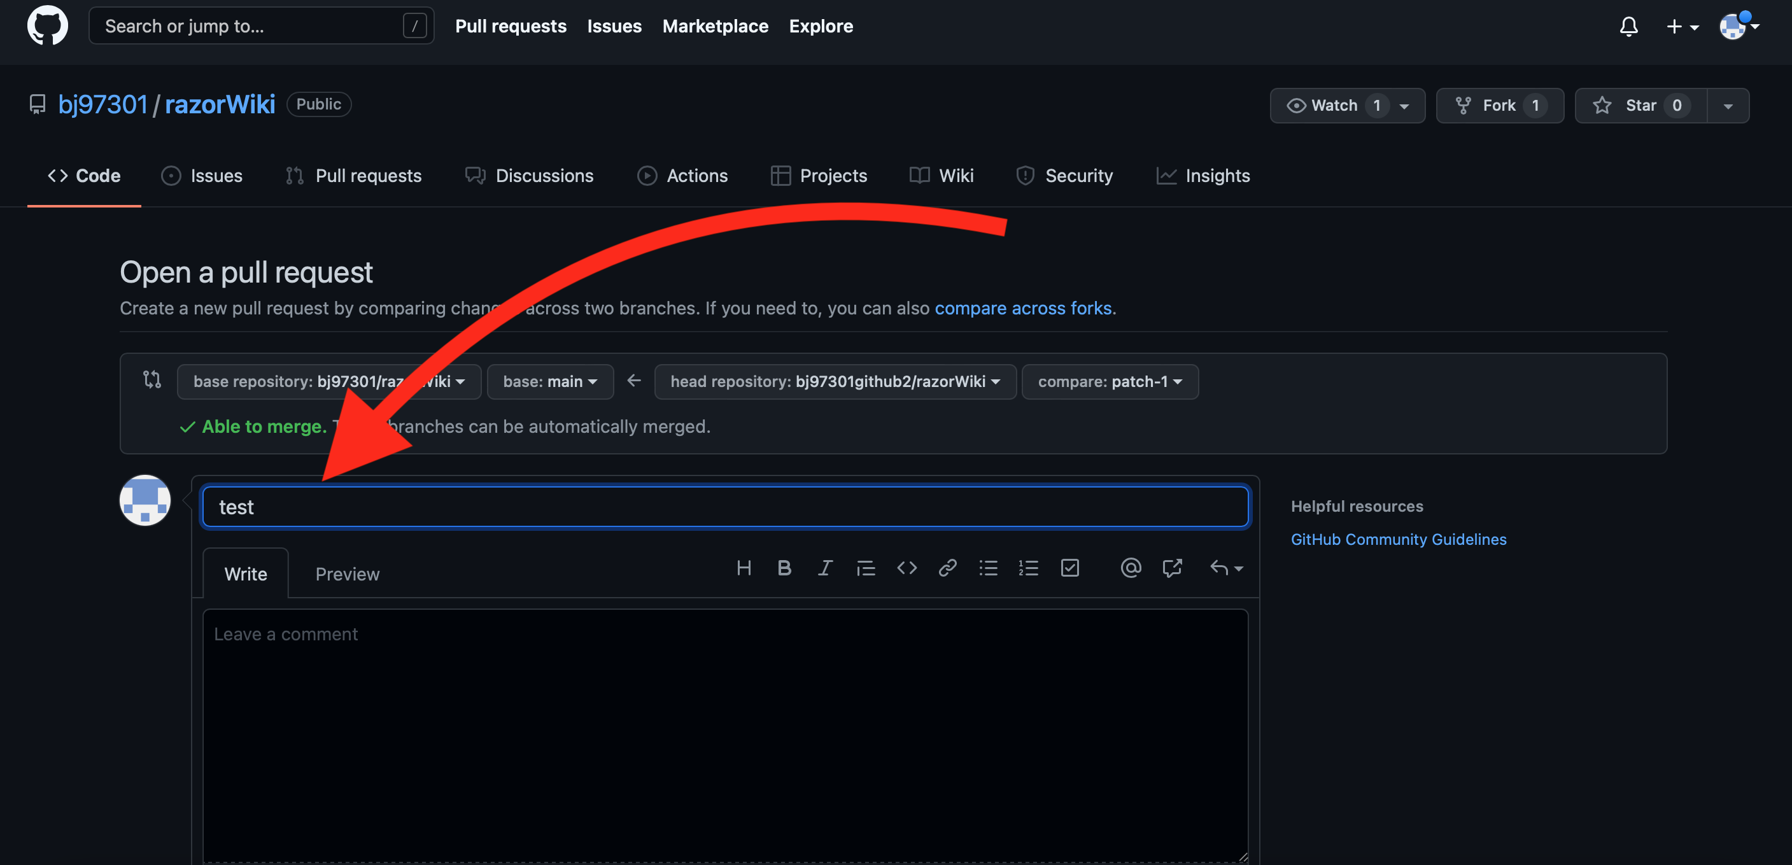
Task: Apply italic formatting icon
Action: click(x=825, y=568)
